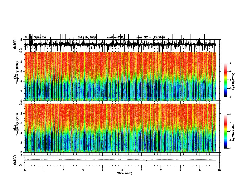This screenshot has height=191, width=247.
Task: Click the "8" tick on ch.1 frequency axis
Action: 22,62
